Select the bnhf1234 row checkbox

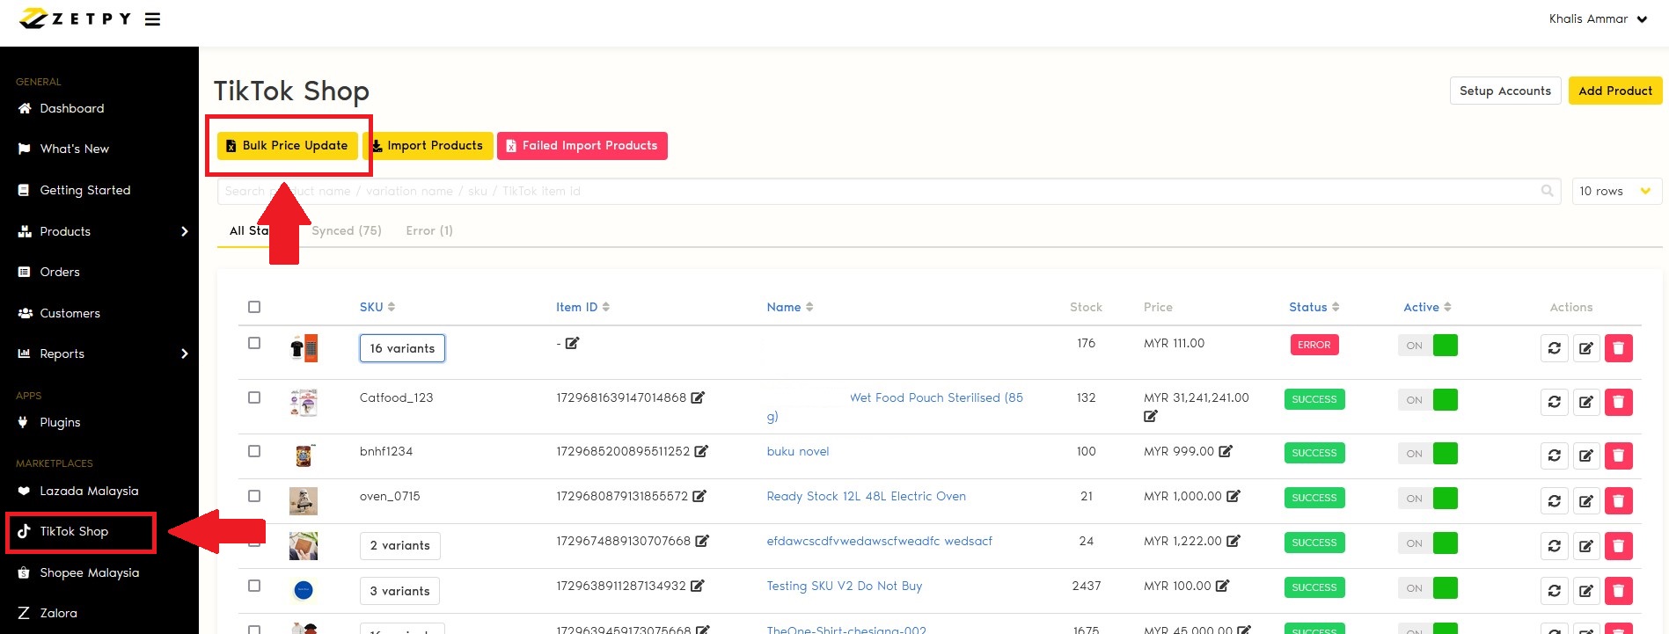pos(254,451)
